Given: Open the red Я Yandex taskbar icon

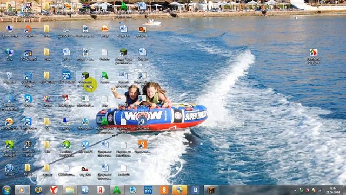Looking at the screenshot, I should (101, 190).
